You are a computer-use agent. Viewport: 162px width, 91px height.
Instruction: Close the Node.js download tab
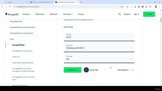52,2
